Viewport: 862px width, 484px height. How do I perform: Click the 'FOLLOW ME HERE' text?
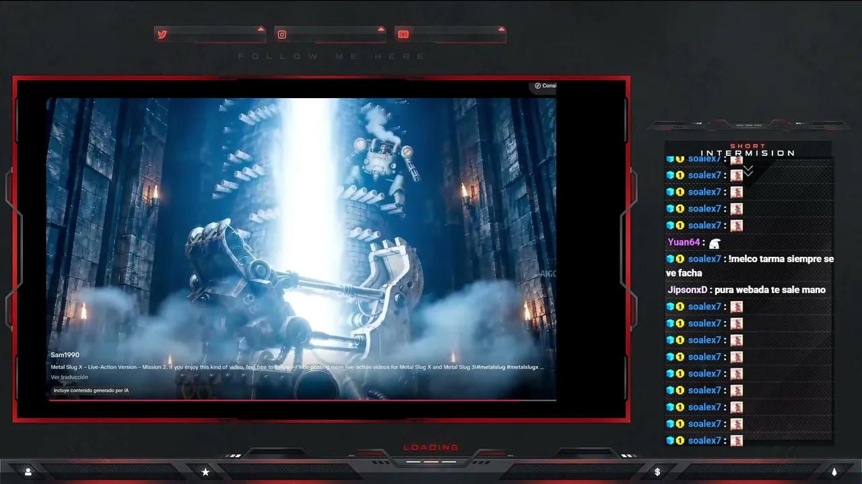[332, 56]
